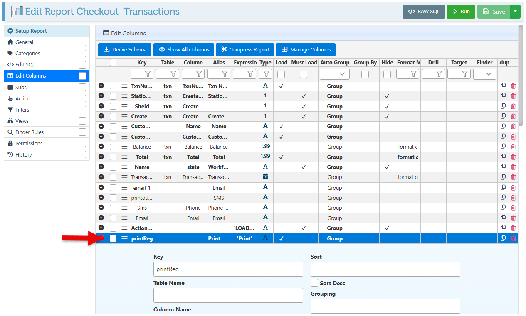The height and width of the screenshot is (316, 526).
Task: Duplicate the Balance row with copy icon
Action: coord(503,147)
